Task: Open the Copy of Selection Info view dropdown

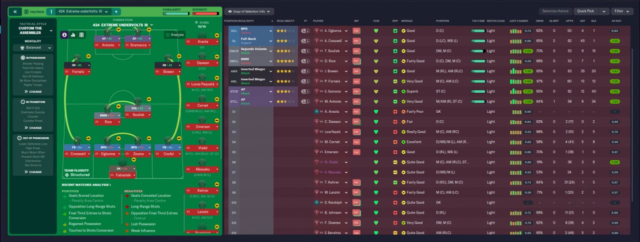Action: 248,11
